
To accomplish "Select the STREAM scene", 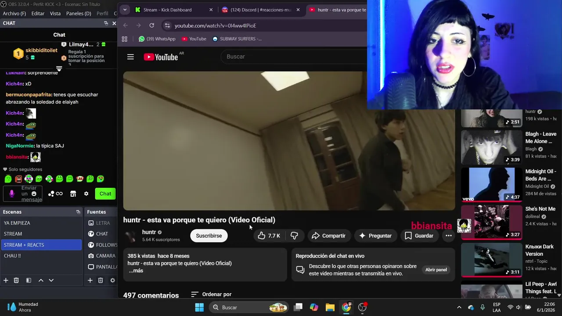I will [x=41, y=234].
